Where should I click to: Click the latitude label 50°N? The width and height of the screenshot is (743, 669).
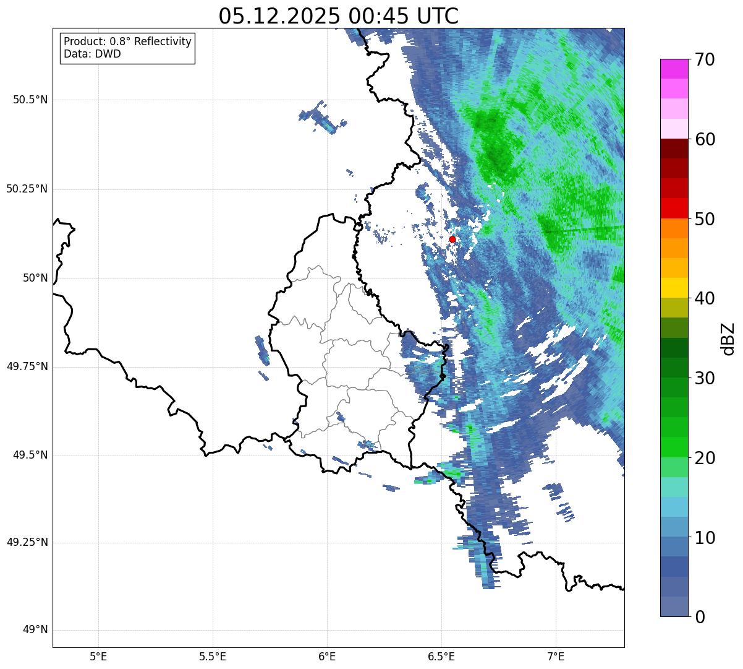tap(35, 278)
